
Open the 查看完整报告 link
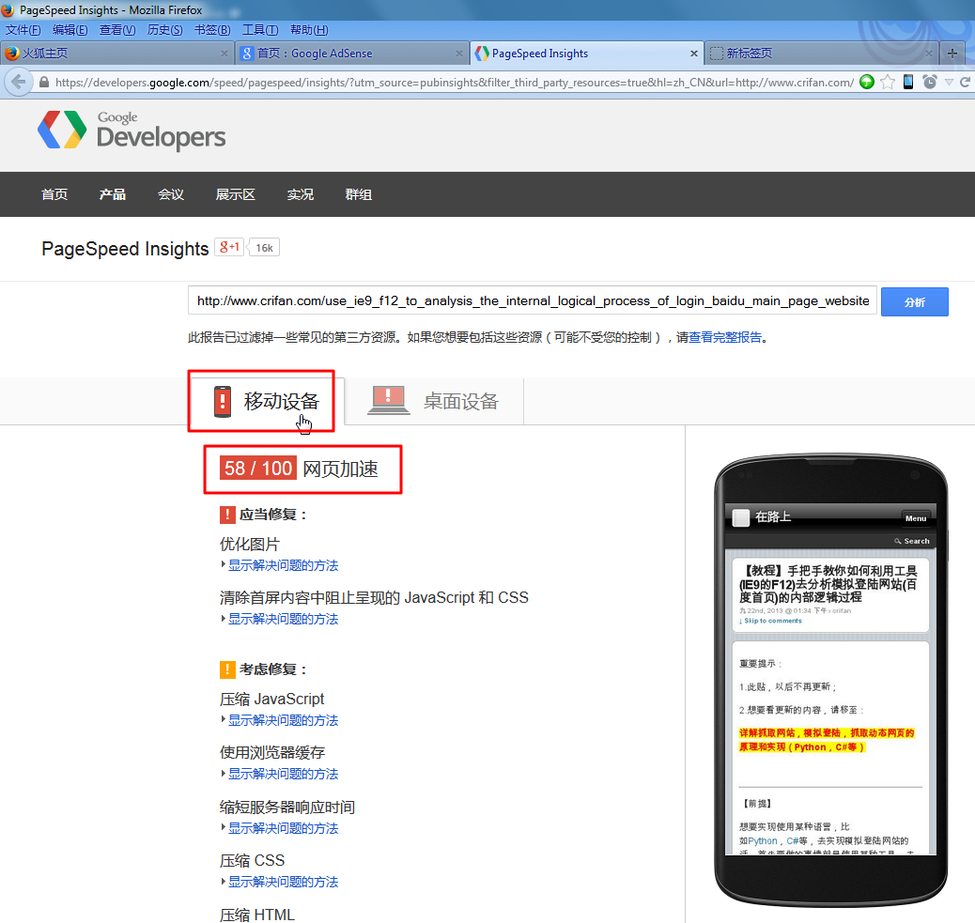pos(725,337)
